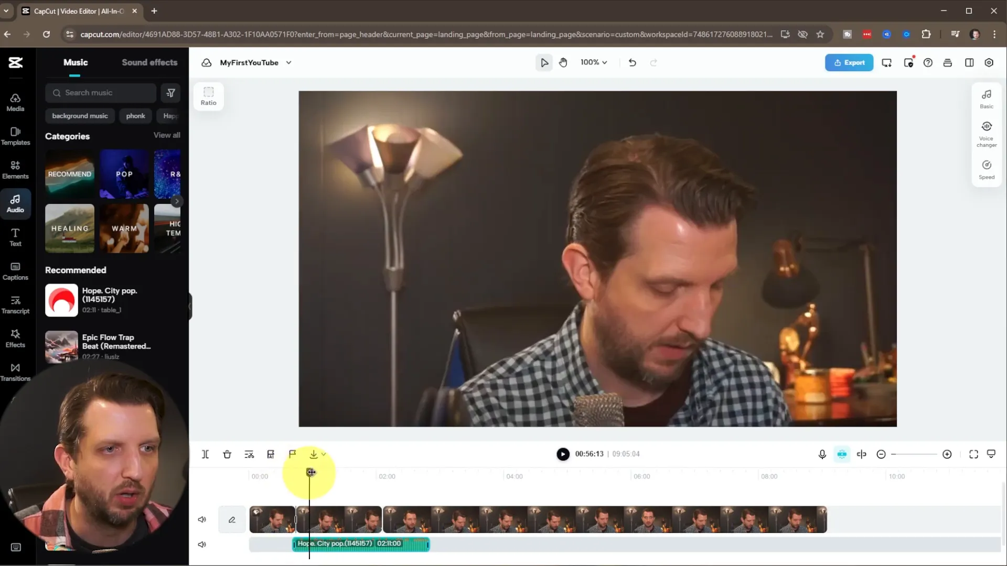Fit the timeline to screen
Image resolution: width=1007 pixels, height=566 pixels.
(973, 454)
